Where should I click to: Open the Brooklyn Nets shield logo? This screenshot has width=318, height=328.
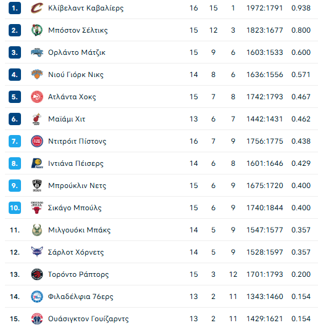click(x=37, y=186)
